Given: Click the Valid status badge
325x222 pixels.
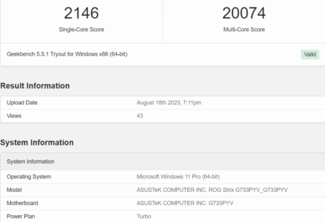Looking at the screenshot, I should (310, 54).
